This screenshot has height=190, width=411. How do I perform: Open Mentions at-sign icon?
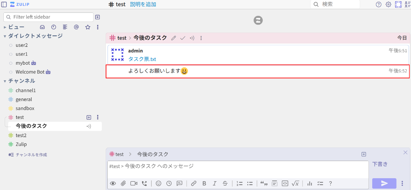[x=76, y=27]
